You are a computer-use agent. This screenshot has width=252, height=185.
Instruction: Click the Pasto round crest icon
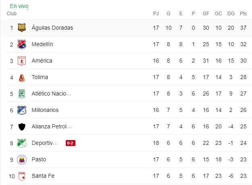[22, 160]
